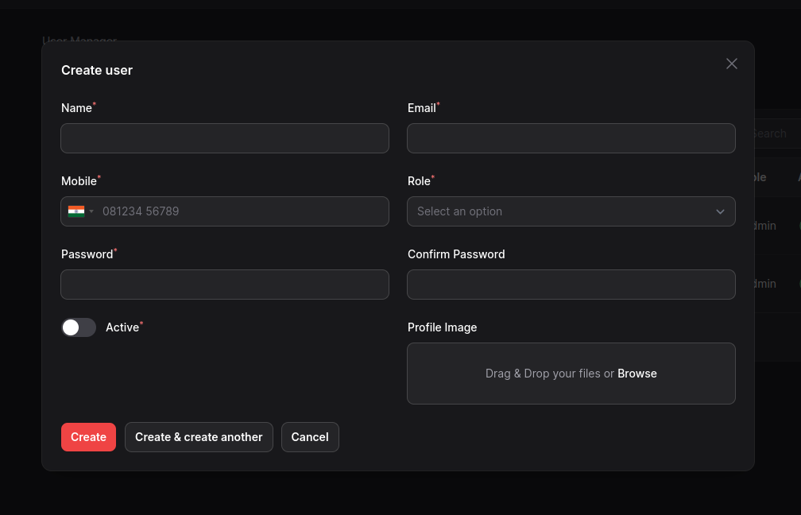Screen dimensions: 801x515
Task: Click the X icon to dismiss the dialog
Action: tap(731, 64)
